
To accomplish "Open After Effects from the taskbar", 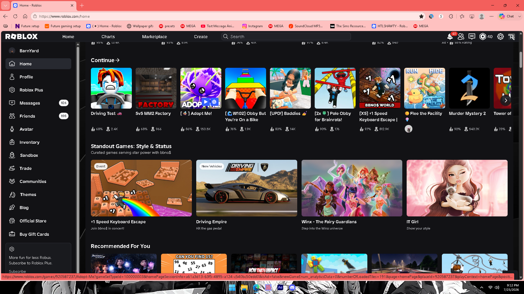I will point(280,287).
